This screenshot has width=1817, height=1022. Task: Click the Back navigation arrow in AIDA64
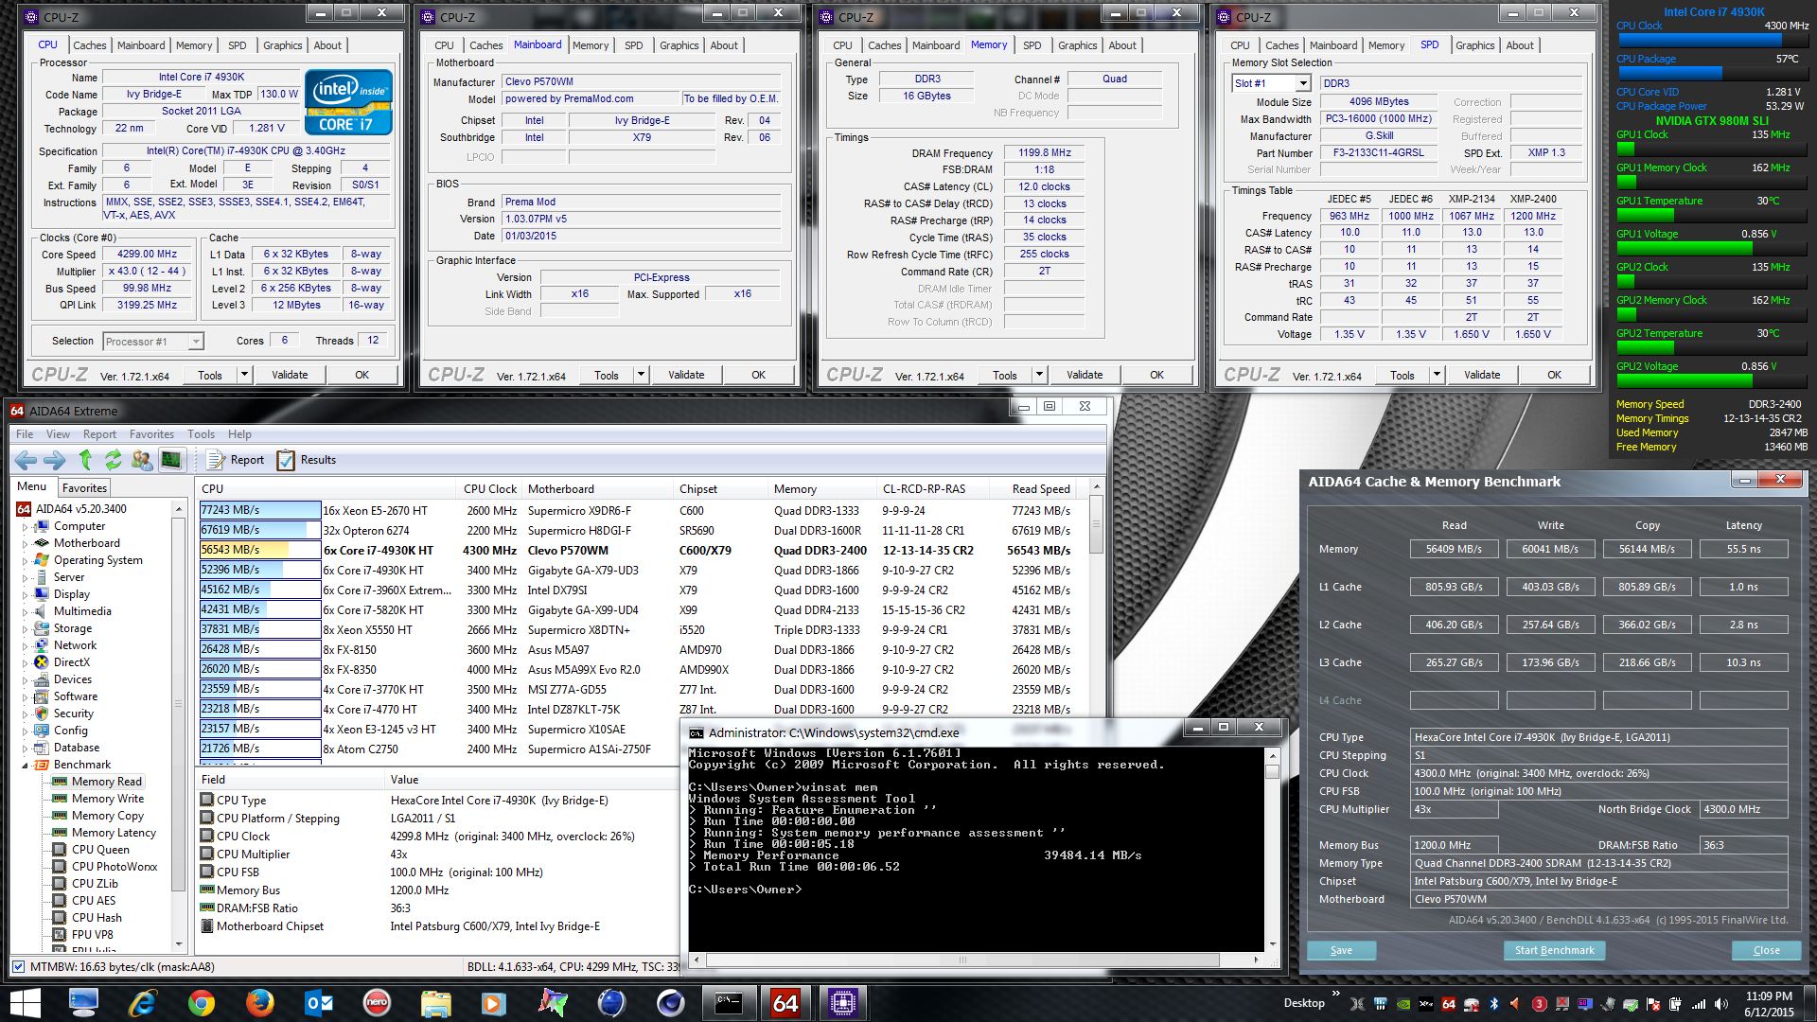[x=26, y=460]
